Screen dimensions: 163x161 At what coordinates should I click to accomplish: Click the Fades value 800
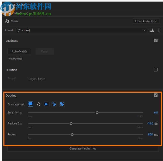click(150, 134)
